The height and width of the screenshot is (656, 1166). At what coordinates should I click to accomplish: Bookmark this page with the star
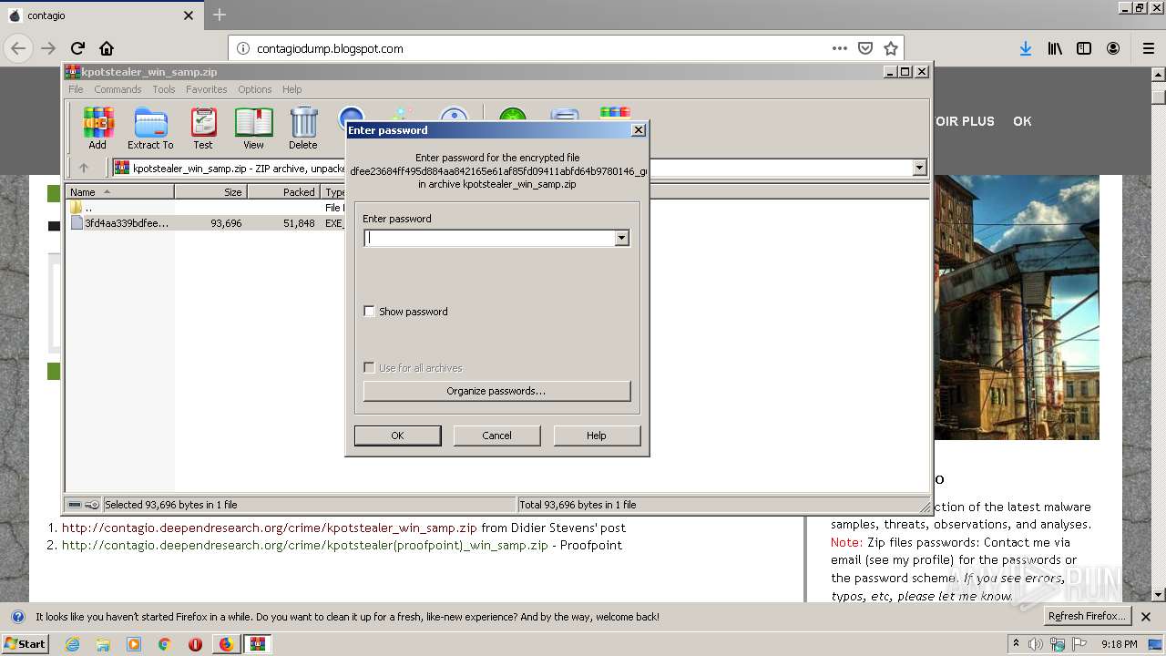pos(891,48)
